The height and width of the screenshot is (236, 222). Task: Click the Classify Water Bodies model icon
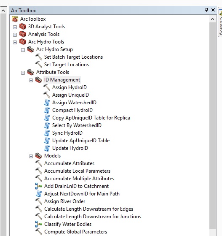(x=39, y=224)
